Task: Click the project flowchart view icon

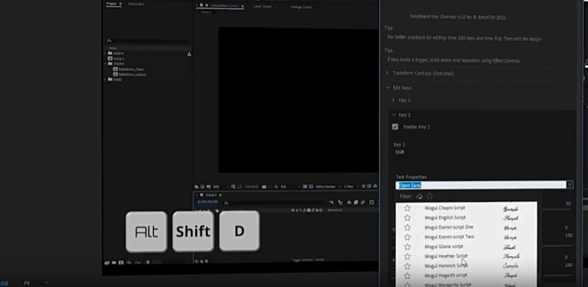Action: (x=189, y=54)
